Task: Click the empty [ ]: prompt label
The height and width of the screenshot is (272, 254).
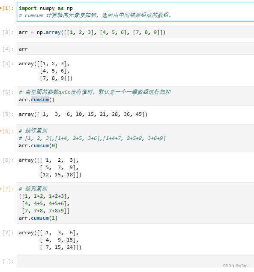Action: [x=8, y=261]
